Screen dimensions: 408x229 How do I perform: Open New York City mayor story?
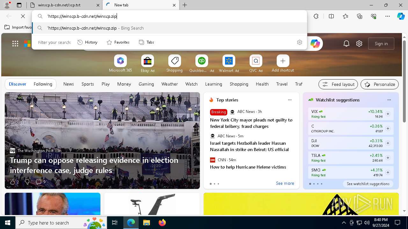click(251, 123)
